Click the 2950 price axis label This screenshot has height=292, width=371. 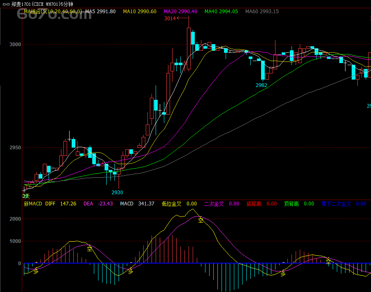16,148
